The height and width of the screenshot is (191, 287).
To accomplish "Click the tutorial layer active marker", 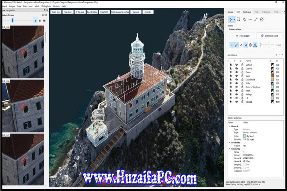I will (231, 101).
